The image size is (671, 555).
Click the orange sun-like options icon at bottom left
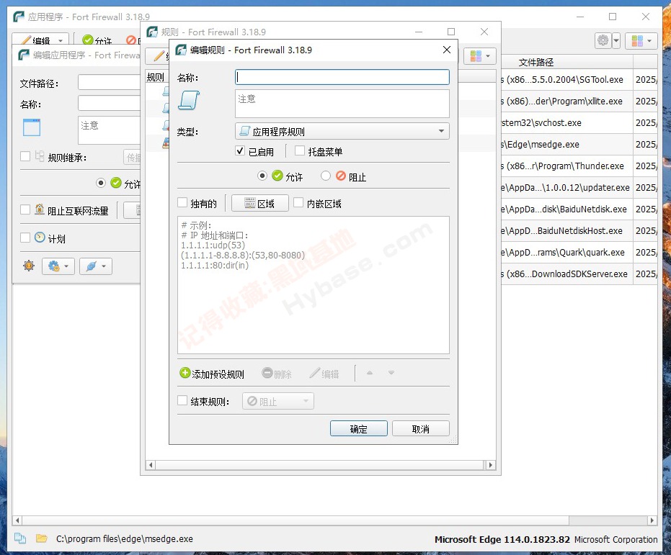pos(29,266)
